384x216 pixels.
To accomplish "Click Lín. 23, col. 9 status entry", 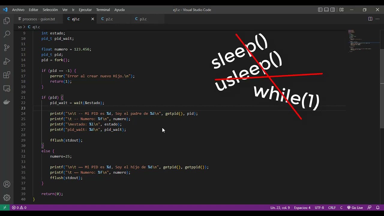I will tap(280, 208).
